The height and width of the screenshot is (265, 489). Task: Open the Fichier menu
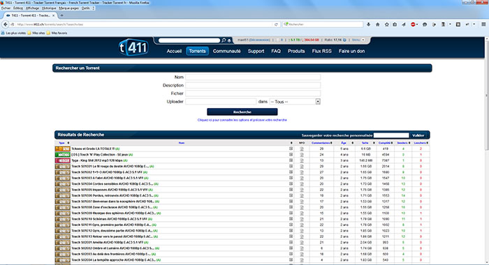[x=6, y=8]
